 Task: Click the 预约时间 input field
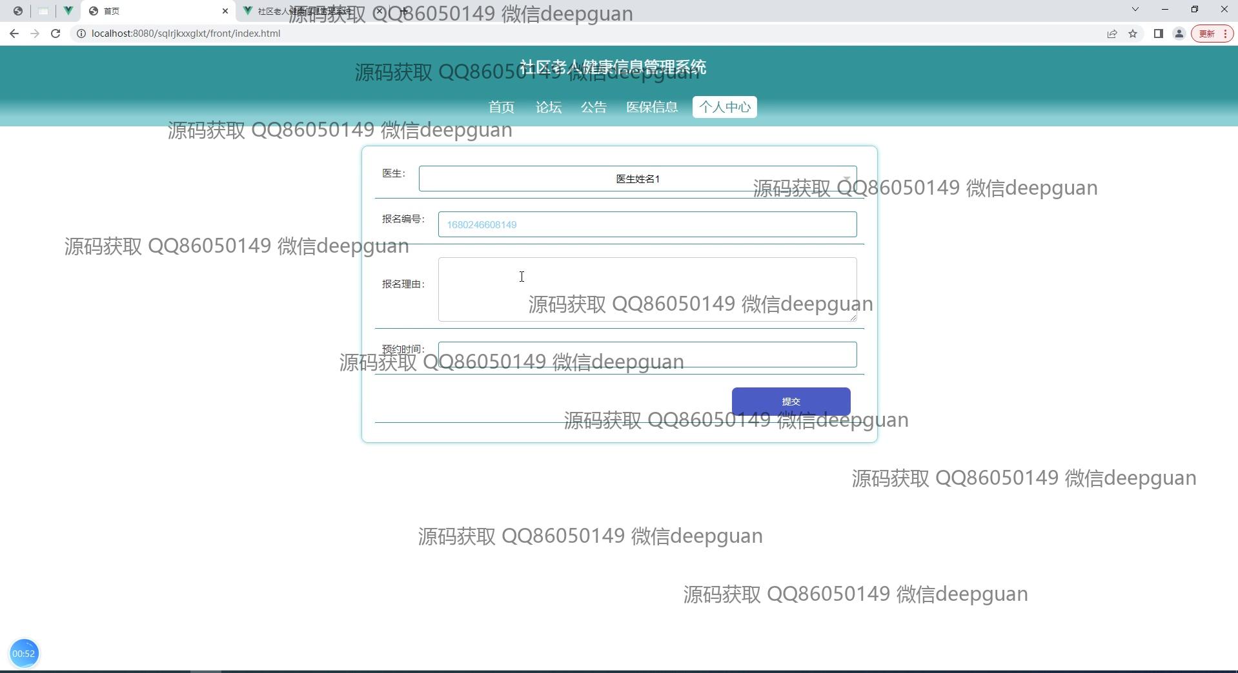[x=647, y=355]
